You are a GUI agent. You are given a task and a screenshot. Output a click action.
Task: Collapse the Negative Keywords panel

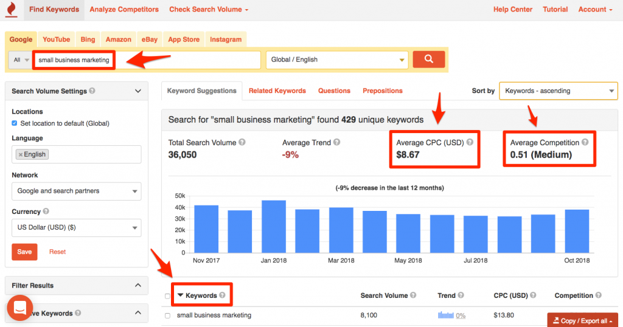(x=138, y=312)
